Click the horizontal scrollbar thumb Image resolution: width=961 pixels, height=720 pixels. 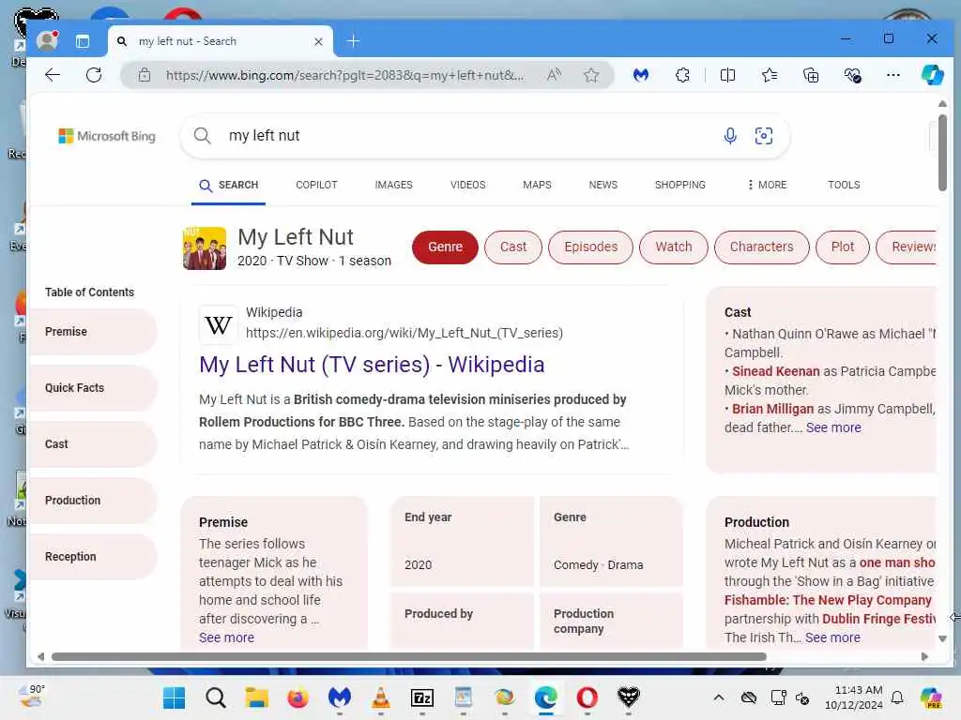[409, 657]
